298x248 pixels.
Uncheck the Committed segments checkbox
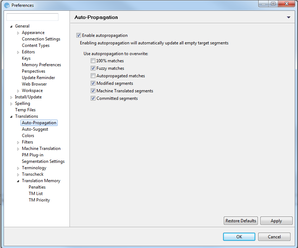pyautogui.click(x=93, y=98)
